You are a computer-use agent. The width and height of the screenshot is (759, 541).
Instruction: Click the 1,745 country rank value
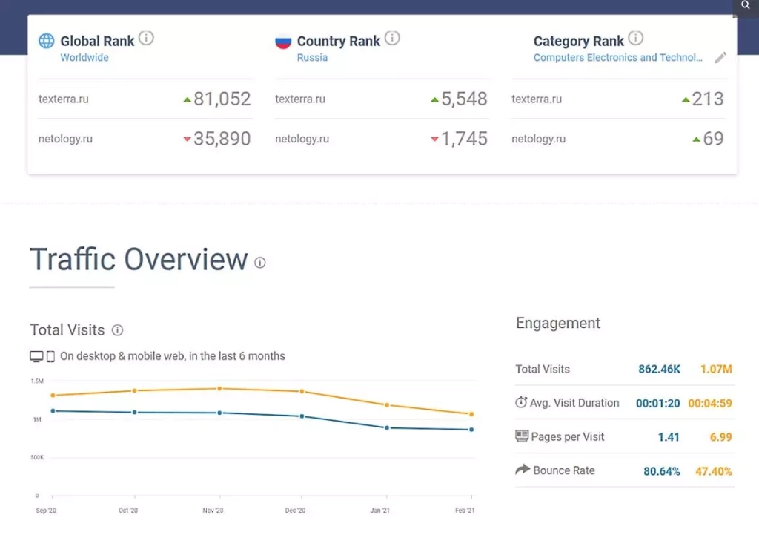pyautogui.click(x=464, y=139)
